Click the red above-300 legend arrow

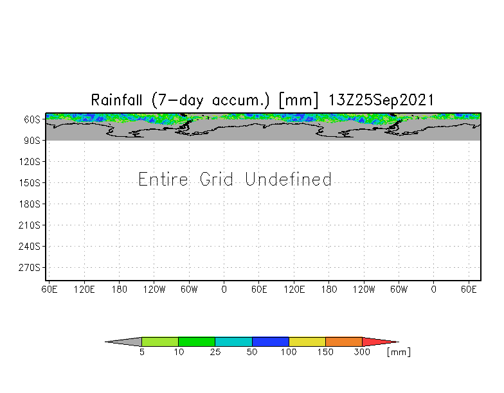pyautogui.click(x=381, y=342)
